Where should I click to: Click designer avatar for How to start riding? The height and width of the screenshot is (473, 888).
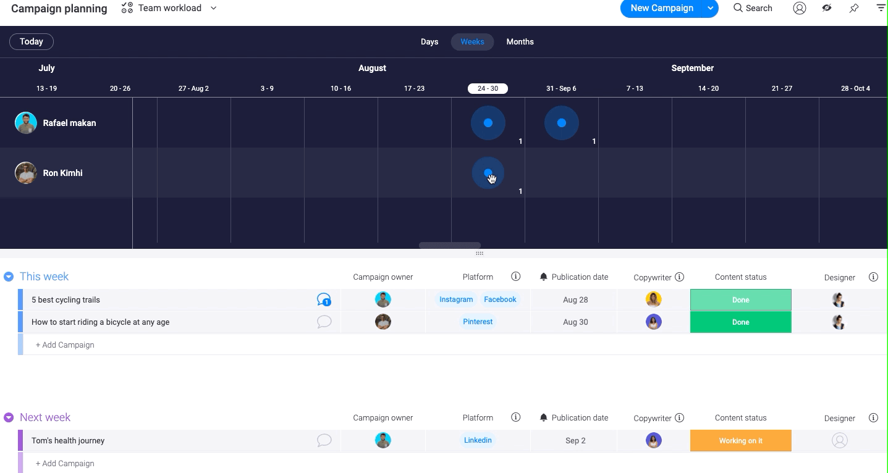[839, 322]
